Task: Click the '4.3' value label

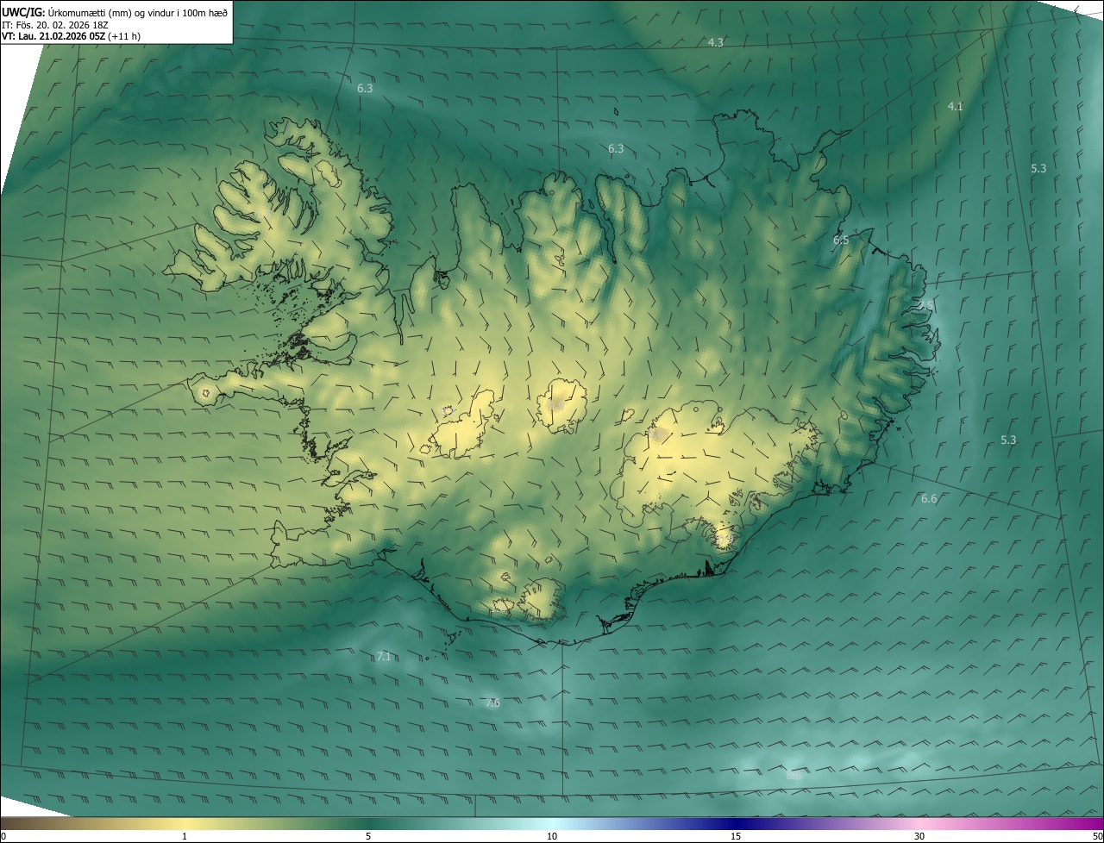Action: tap(716, 42)
